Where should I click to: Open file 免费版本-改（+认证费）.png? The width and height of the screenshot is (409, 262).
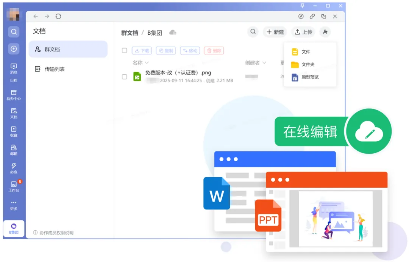pyautogui.click(x=178, y=73)
